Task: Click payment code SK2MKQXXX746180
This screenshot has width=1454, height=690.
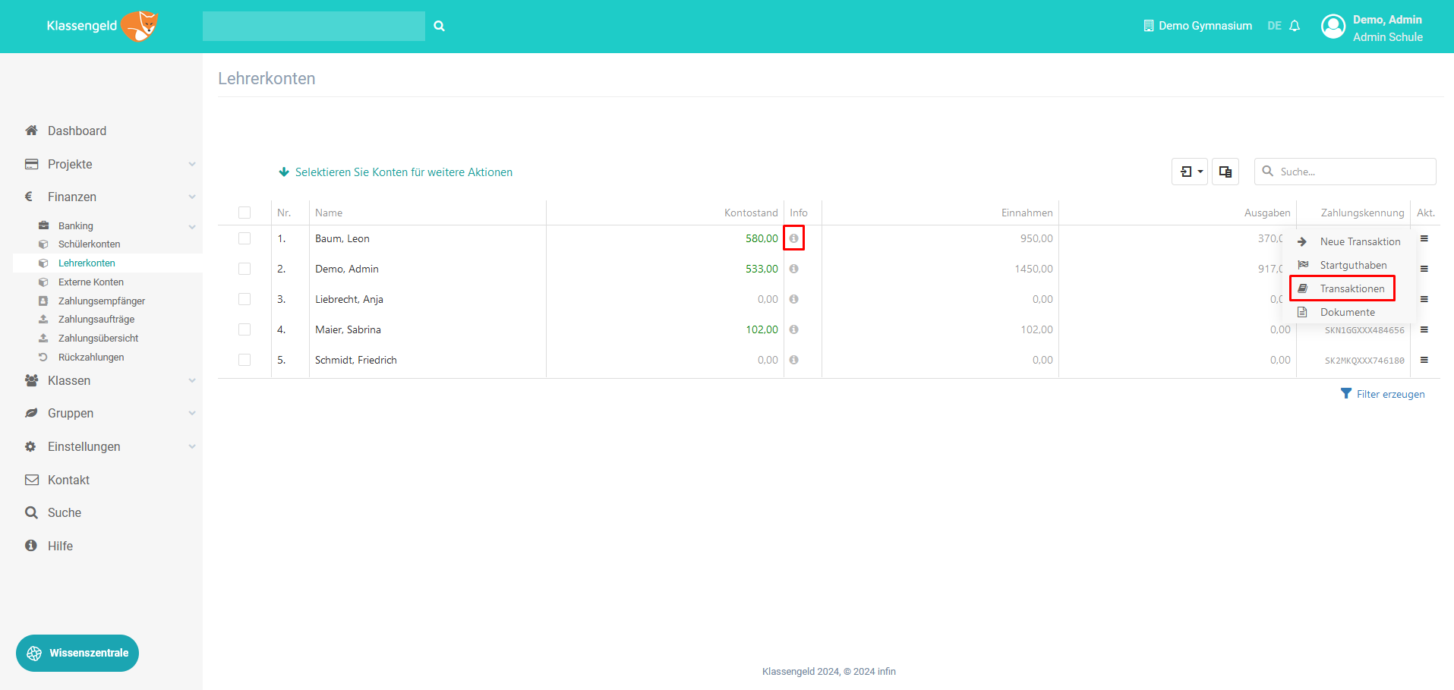Action: [x=1364, y=361]
